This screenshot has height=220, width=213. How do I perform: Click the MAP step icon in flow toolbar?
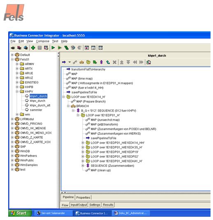pyautogui.click(x=75, y=62)
